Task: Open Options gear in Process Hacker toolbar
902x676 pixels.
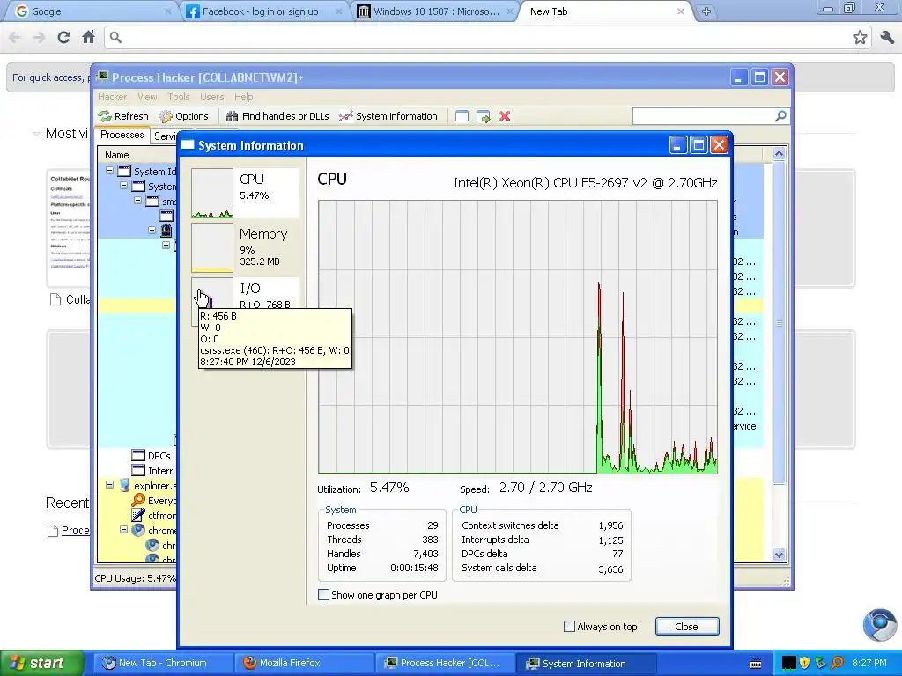Action: [x=166, y=116]
